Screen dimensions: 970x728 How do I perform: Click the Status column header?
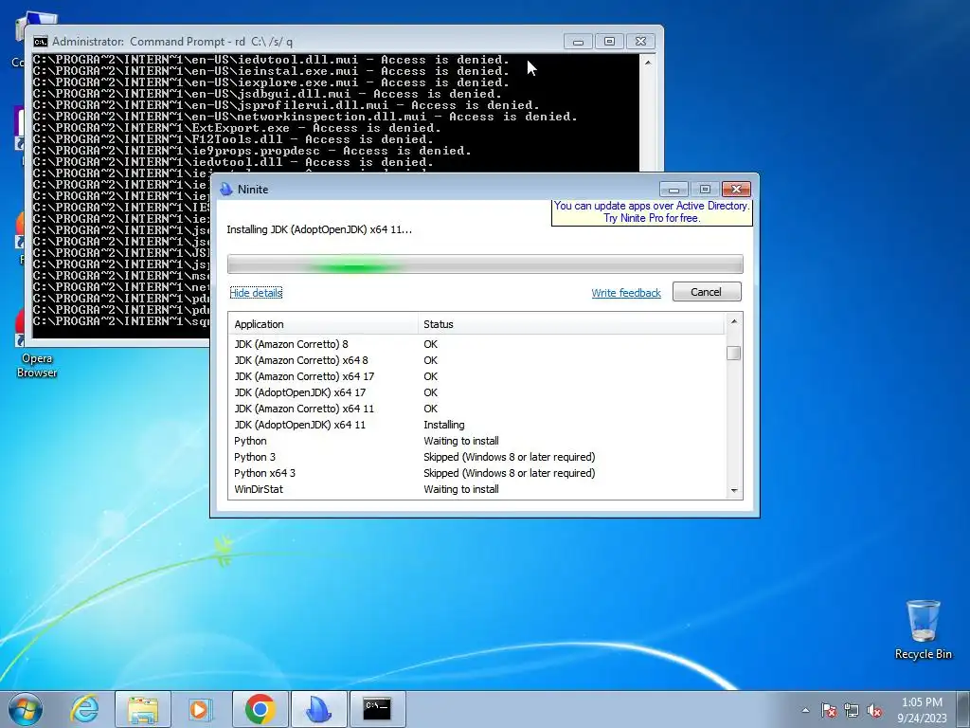click(x=571, y=324)
